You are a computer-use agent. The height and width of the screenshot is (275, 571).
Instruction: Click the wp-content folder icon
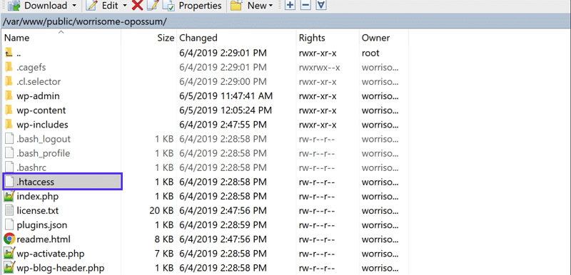click(x=9, y=110)
